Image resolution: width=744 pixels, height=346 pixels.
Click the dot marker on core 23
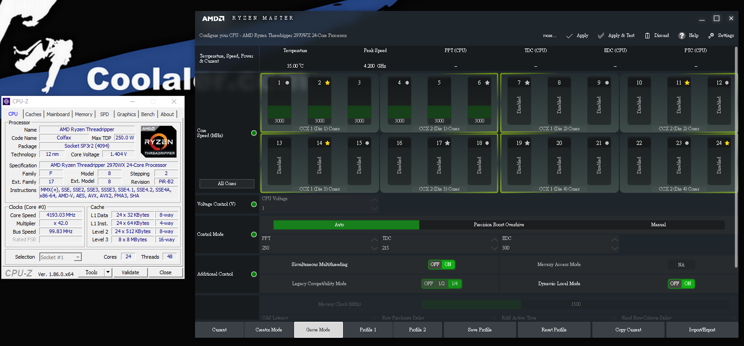(x=687, y=143)
